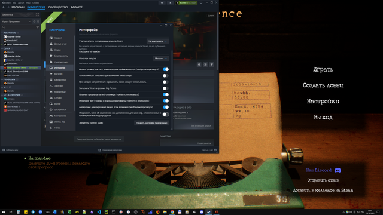Viewport: 383px width, 215px height.
Task: Open the Библиотека library tab
Action: 36,7
